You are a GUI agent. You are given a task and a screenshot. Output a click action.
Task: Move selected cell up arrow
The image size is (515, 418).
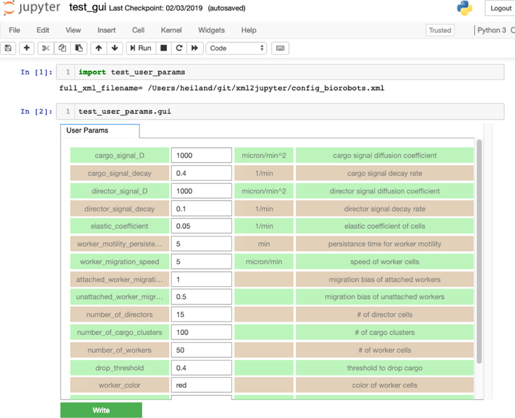click(98, 48)
